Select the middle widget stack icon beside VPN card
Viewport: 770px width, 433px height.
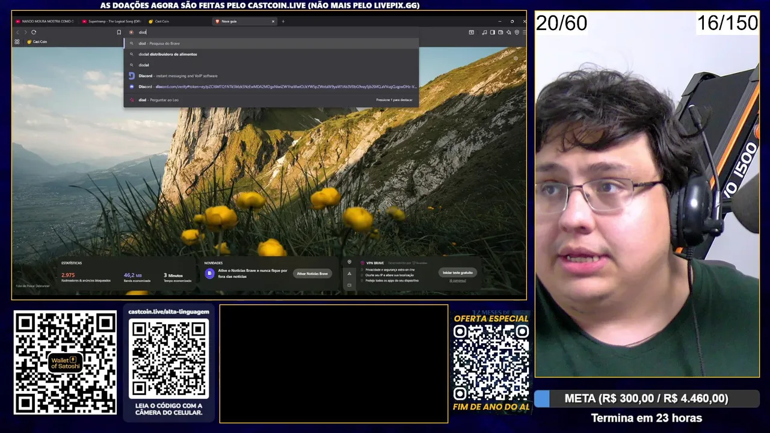[350, 274]
